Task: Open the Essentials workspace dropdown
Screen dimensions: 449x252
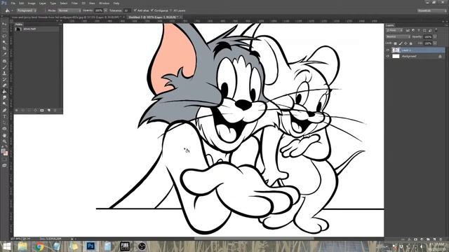Action: point(432,10)
